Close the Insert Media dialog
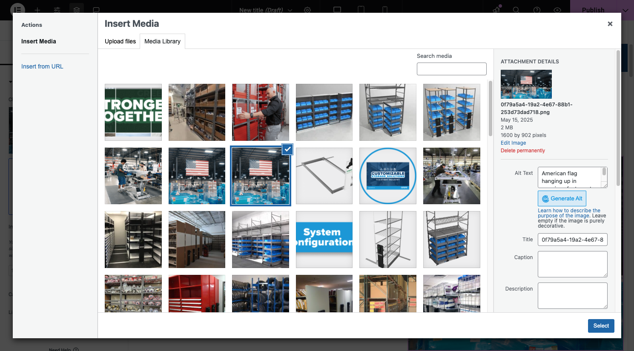Image resolution: width=634 pixels, height=351 pixels. point(610,24)
